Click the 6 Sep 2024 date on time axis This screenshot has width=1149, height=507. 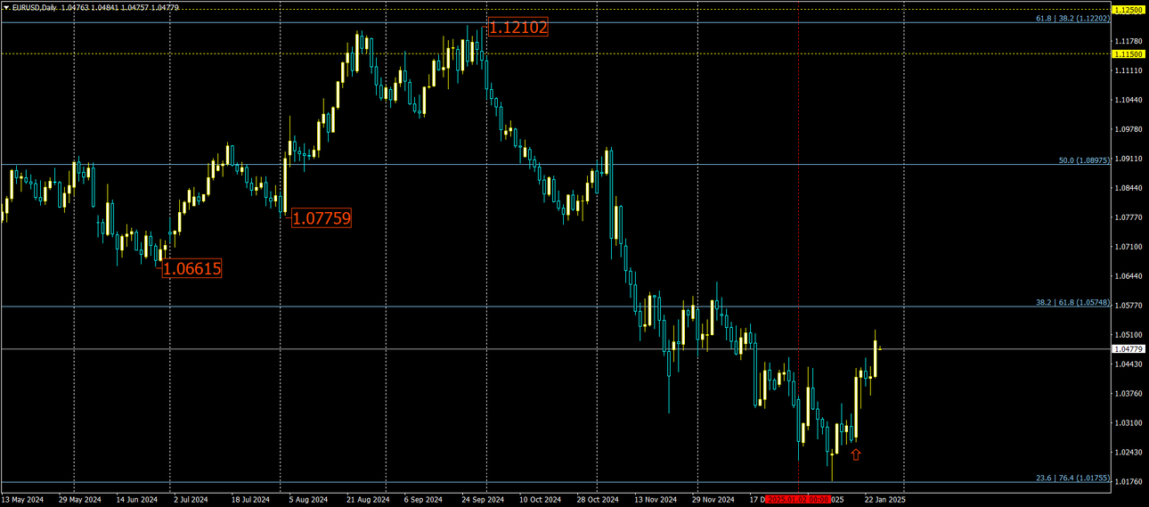(423, 499)
